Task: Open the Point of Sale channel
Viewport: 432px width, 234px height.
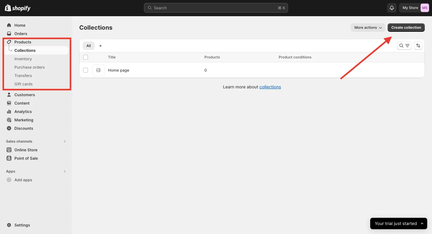Action: pyautogui.click(x=26, y=158)
